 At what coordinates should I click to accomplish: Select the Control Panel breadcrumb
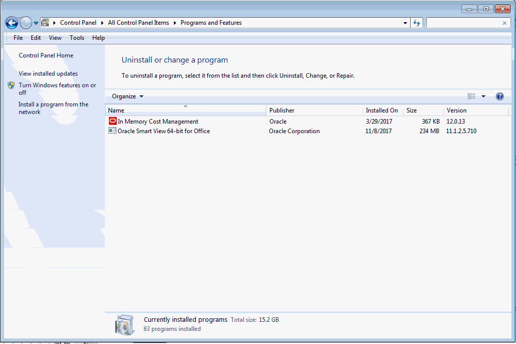[78, 23]
